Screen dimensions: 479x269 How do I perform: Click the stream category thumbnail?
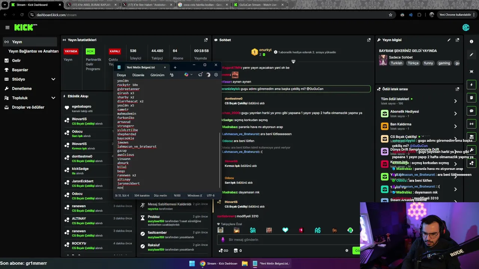(x=383, y=60)
